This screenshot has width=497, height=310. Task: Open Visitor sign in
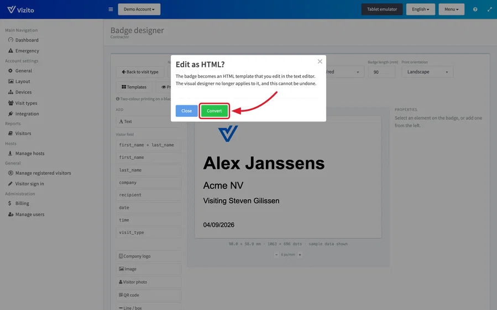26,184
